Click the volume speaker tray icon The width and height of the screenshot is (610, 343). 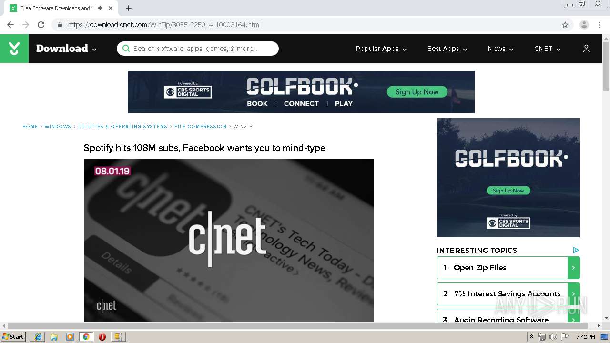click(x=553, y=337)
